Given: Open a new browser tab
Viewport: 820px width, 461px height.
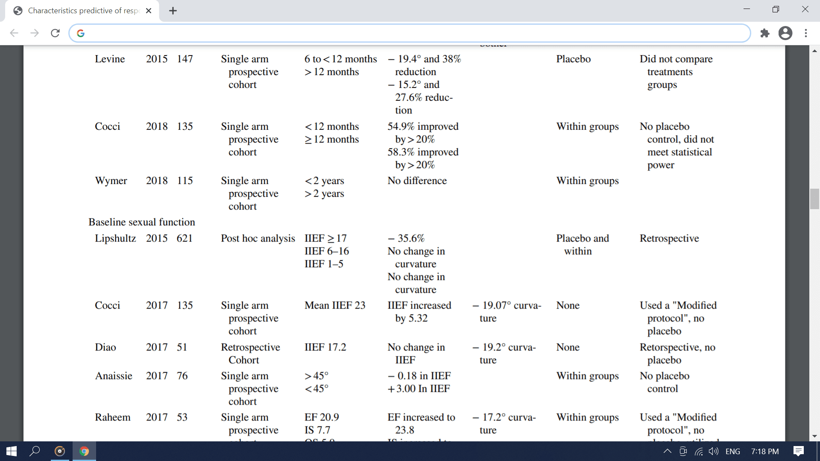Looking at the screenshot, I should coord(173,11).
